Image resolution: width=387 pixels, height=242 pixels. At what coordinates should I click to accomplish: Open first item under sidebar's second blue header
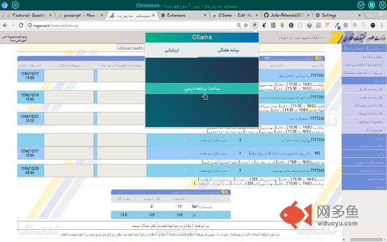click(x=363, y=89)
